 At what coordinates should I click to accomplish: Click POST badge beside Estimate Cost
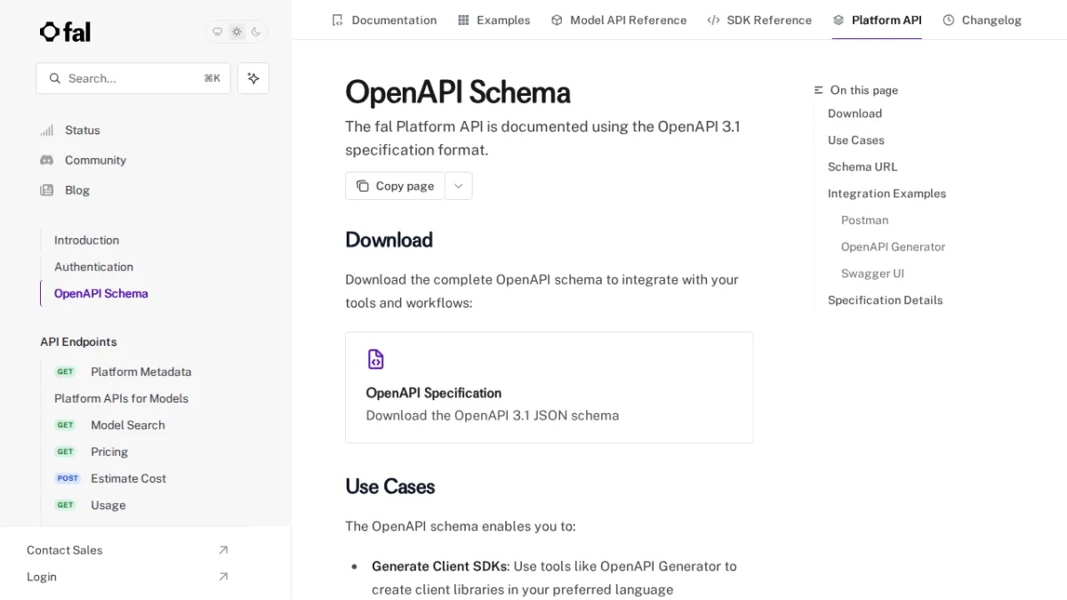tap(68, 478)
